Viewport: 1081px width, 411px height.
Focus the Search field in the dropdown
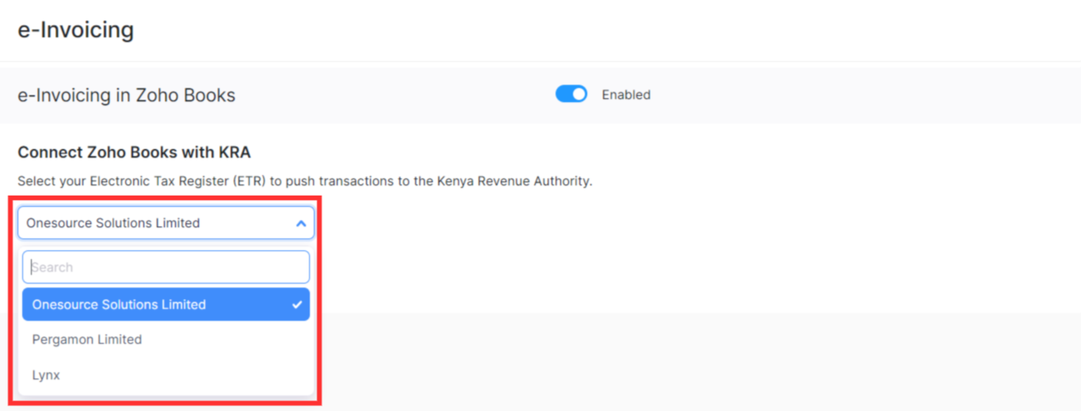pyautogui.click(x=166, y=268)
